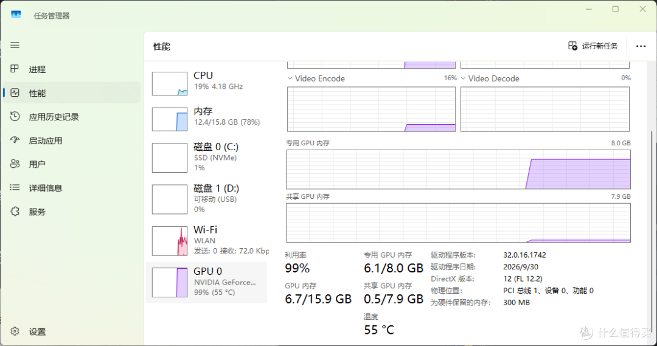Click the 性能 page heading
Screen dimensions: 657x346
(162, 46)
